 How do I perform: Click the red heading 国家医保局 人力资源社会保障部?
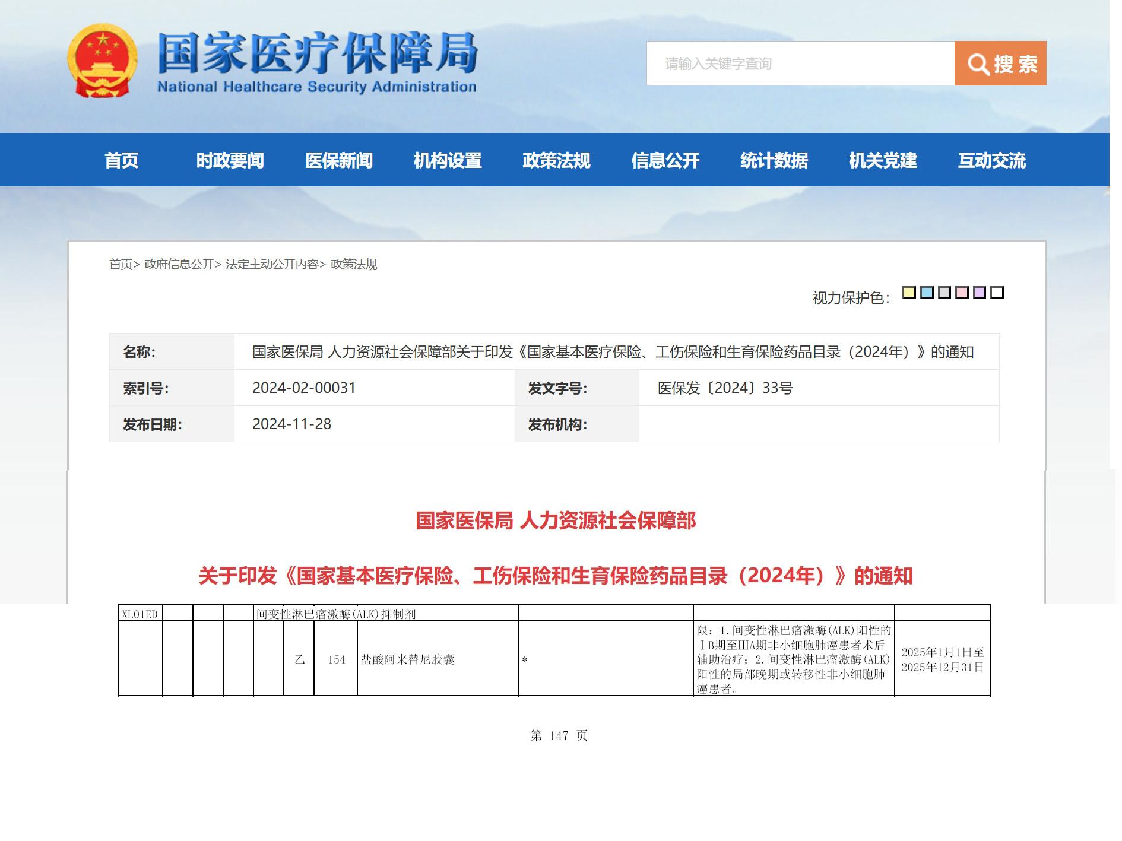pyautogui.click(x=556, y=521)
